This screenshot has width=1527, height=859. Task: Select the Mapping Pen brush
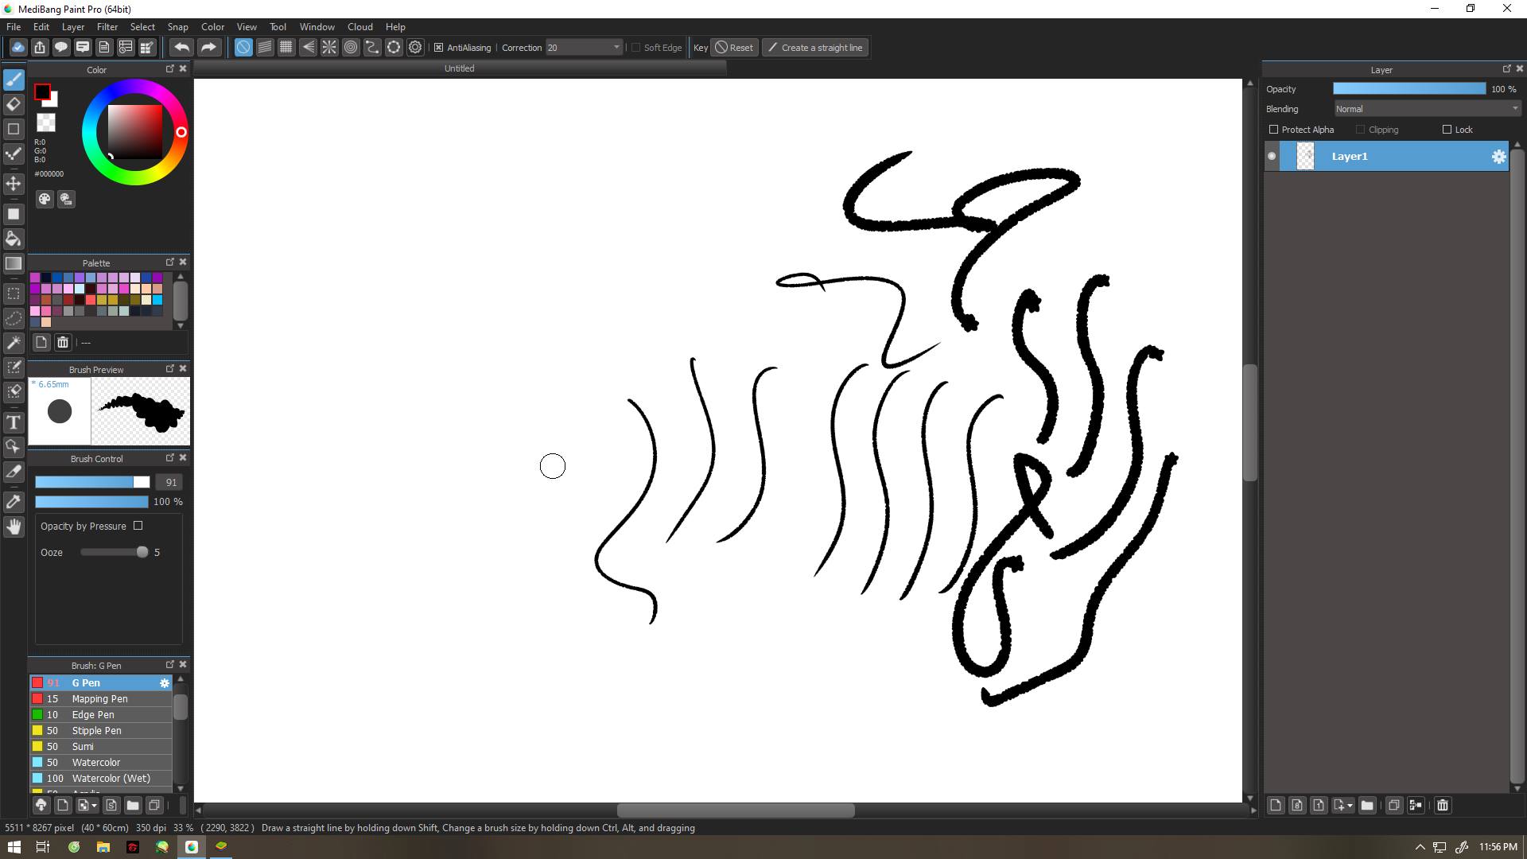(101, 699)
